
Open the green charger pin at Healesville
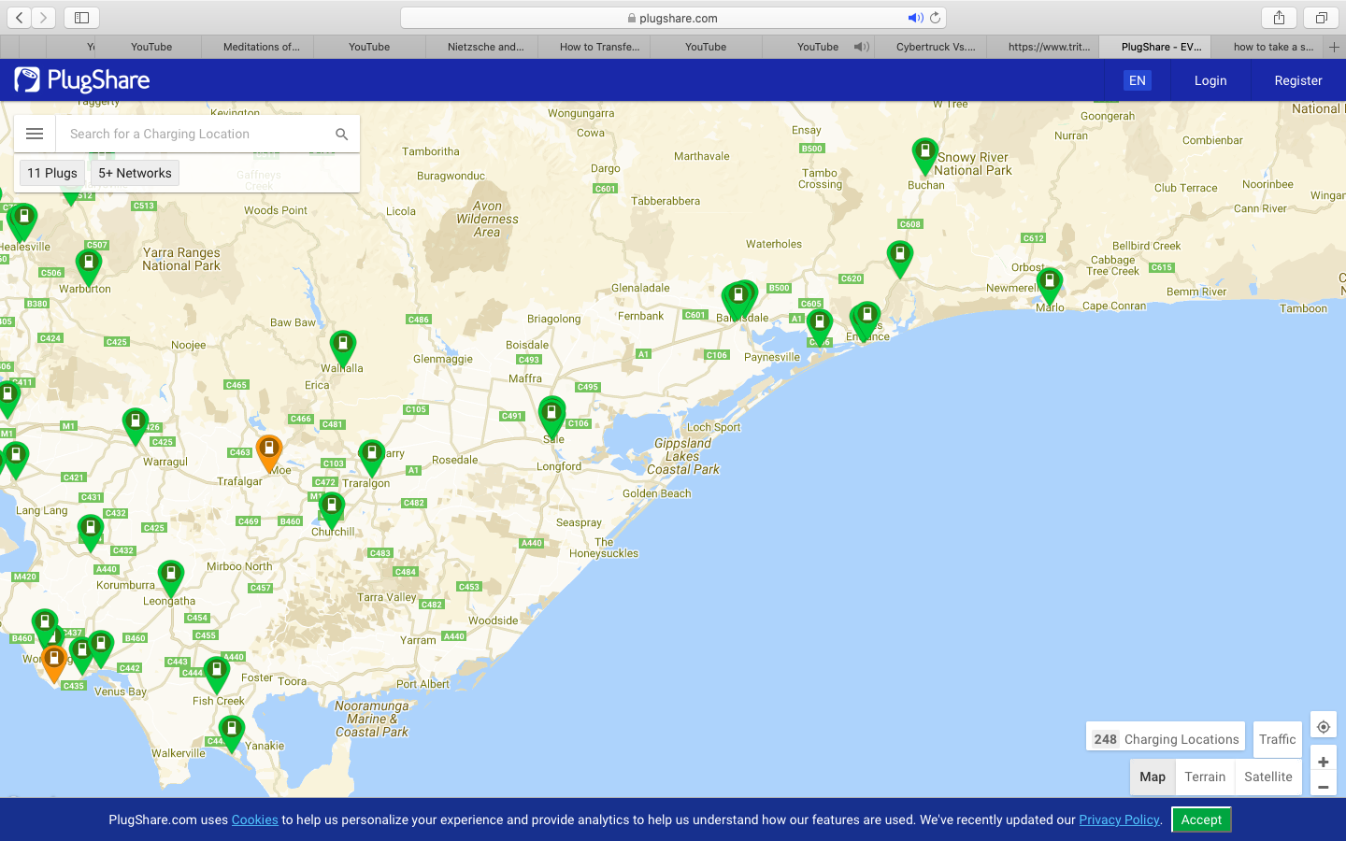click(x=23, y=222)
